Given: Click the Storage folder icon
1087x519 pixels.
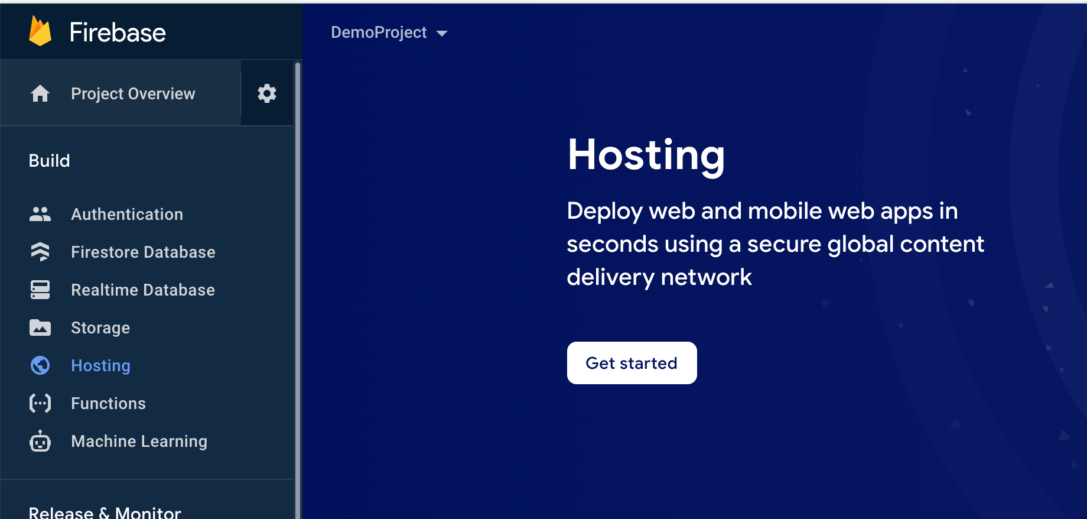Looking at the screenshot, I should pyautogui.click(x=40, y=327).
